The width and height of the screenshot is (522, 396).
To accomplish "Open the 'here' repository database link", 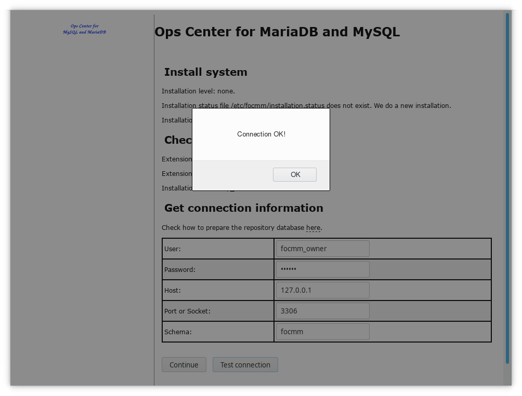I will 313,227.
